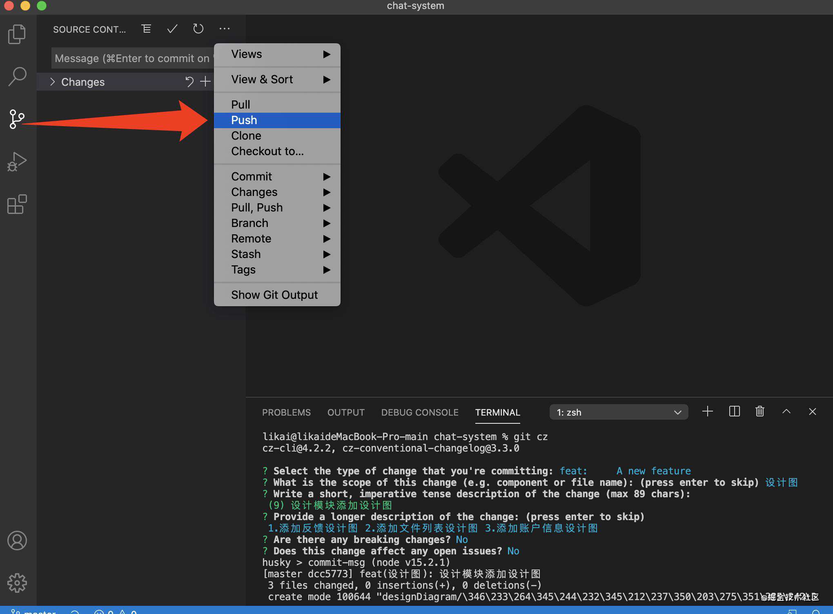
Task: Select Push from the menu
Action: 277,120
